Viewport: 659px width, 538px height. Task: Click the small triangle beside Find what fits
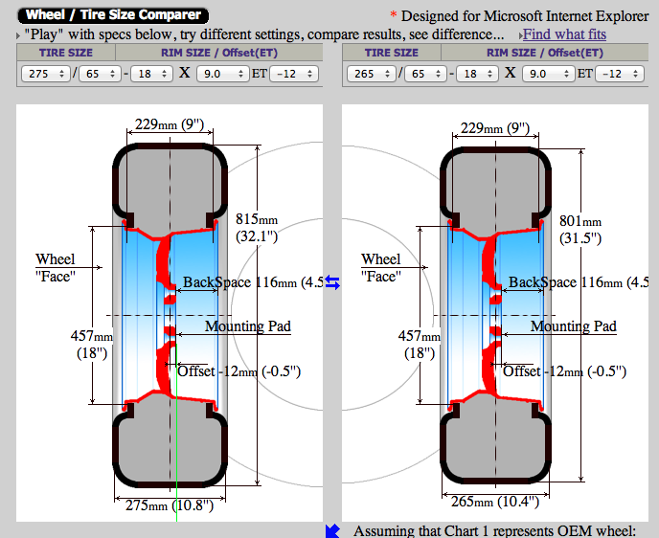521,35
